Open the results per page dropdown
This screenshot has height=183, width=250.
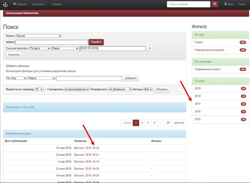coord(39,89)
